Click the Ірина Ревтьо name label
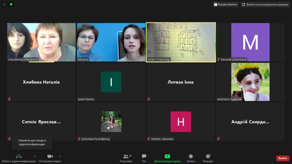 pyautogui.click(x=86, y=99)
